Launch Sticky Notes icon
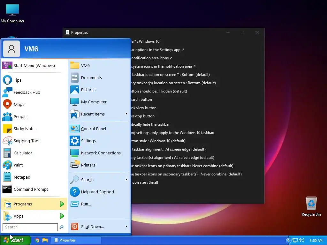The width and height of the screenshot is (327, 245). 7,129
